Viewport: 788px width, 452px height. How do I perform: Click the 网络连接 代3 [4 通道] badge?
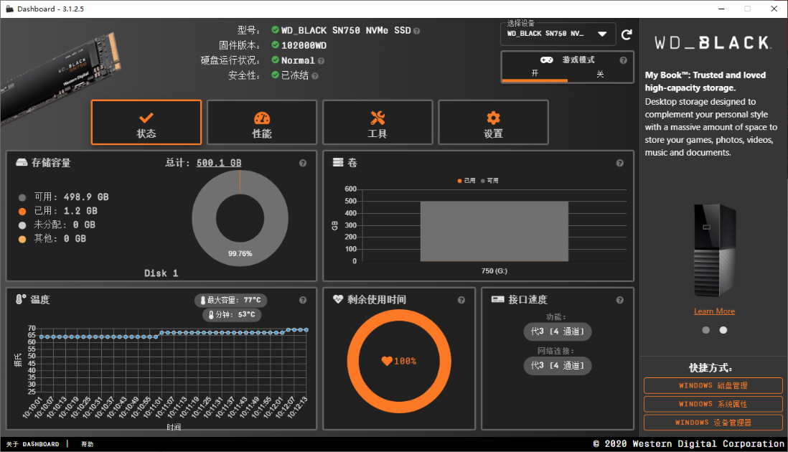pyautogui.click(x=558, y=366)
